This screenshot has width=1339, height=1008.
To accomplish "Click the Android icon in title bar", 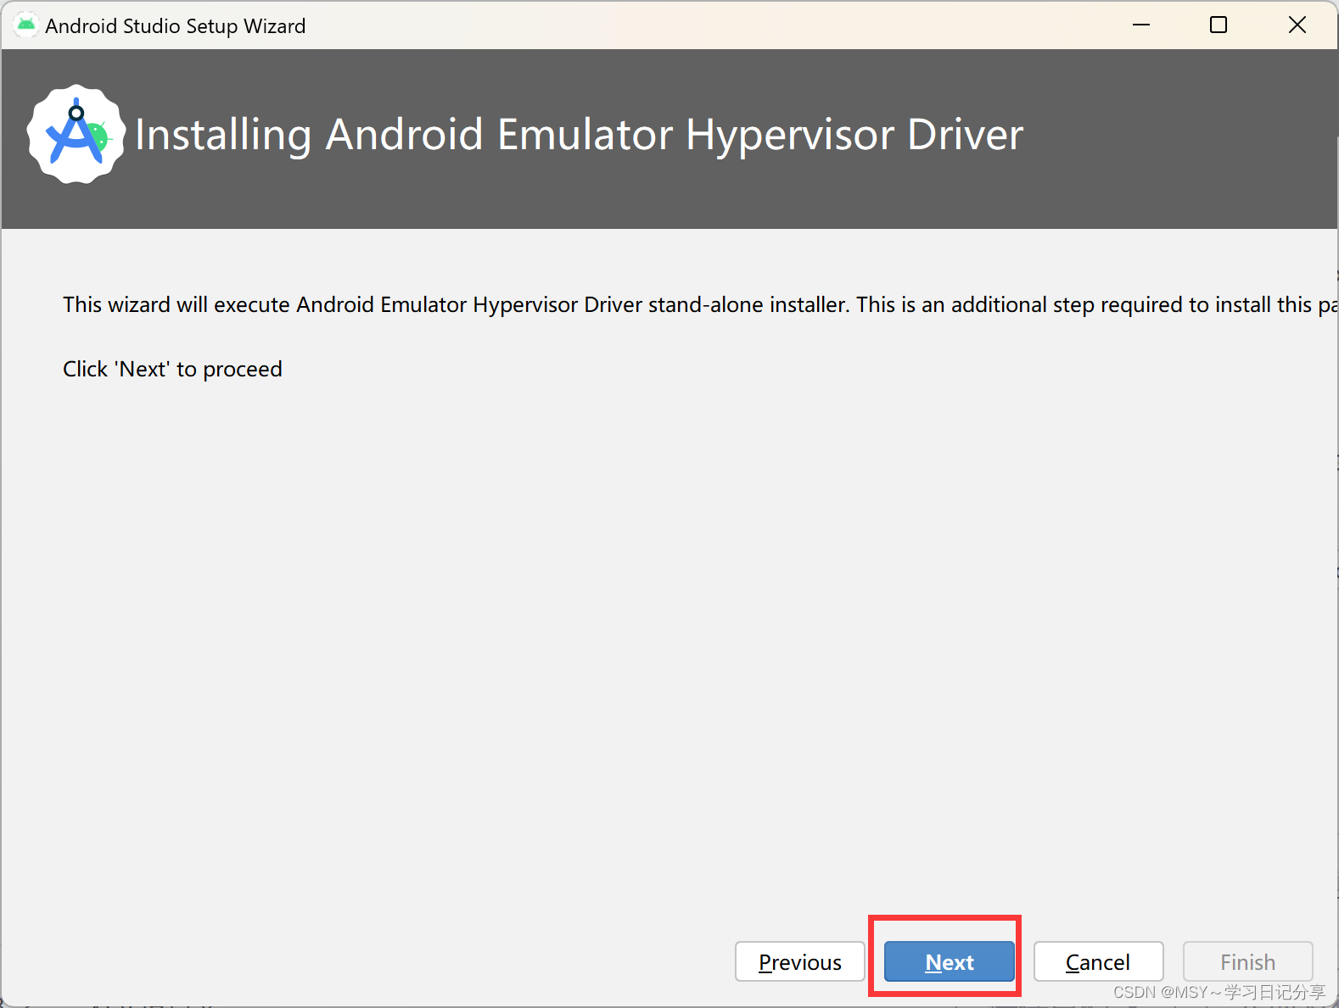I will click(x=26, y=25).
